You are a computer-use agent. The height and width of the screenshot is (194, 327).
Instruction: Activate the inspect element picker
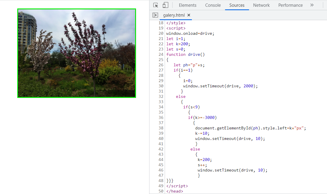[156, 5]
